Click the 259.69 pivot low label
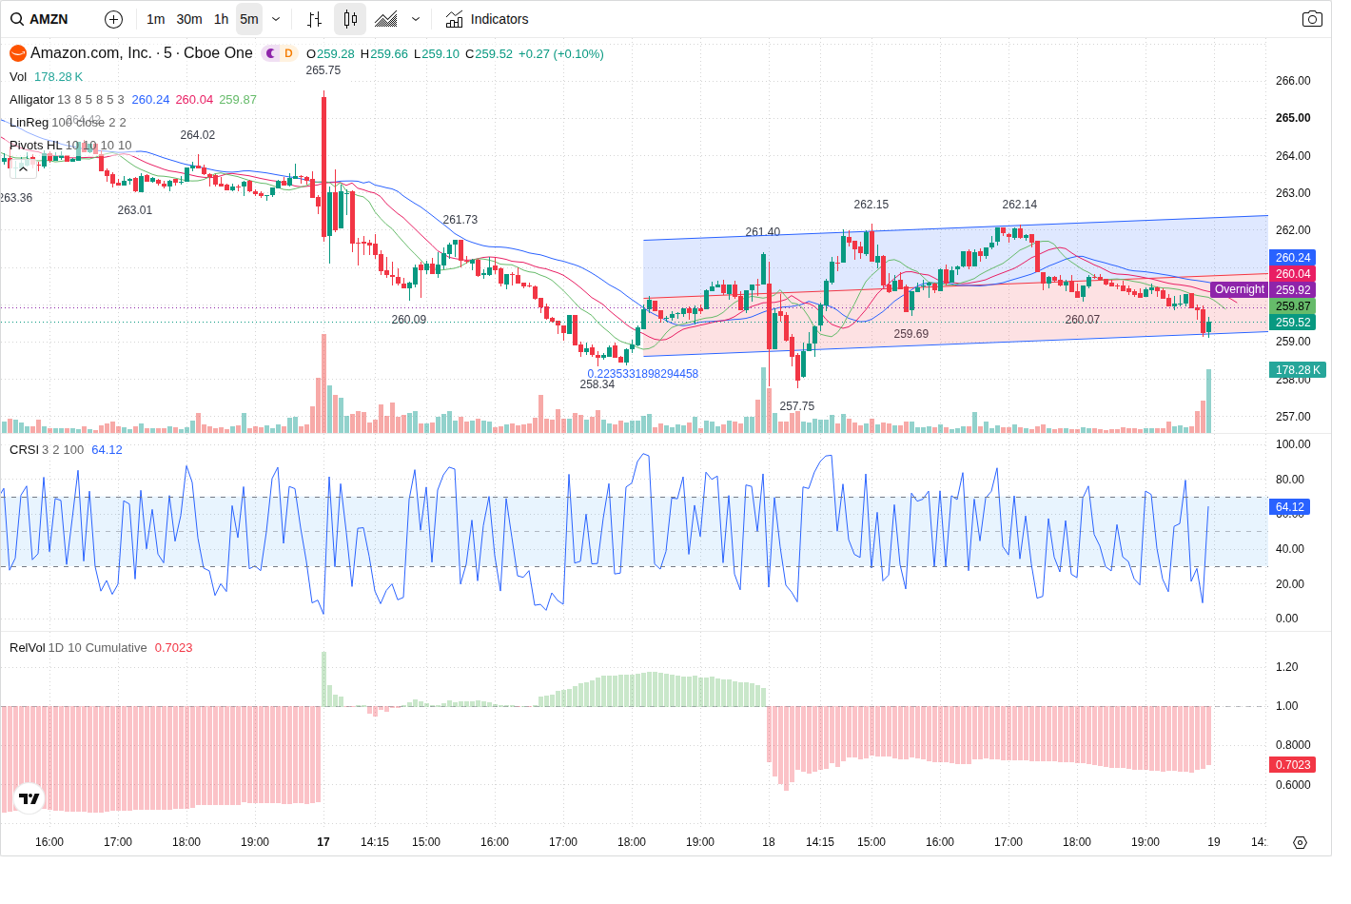1351x904 pixels. tap(911, 334)
